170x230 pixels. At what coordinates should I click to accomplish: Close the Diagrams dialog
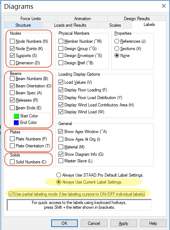pyautogui.click(x=164, y=6)
